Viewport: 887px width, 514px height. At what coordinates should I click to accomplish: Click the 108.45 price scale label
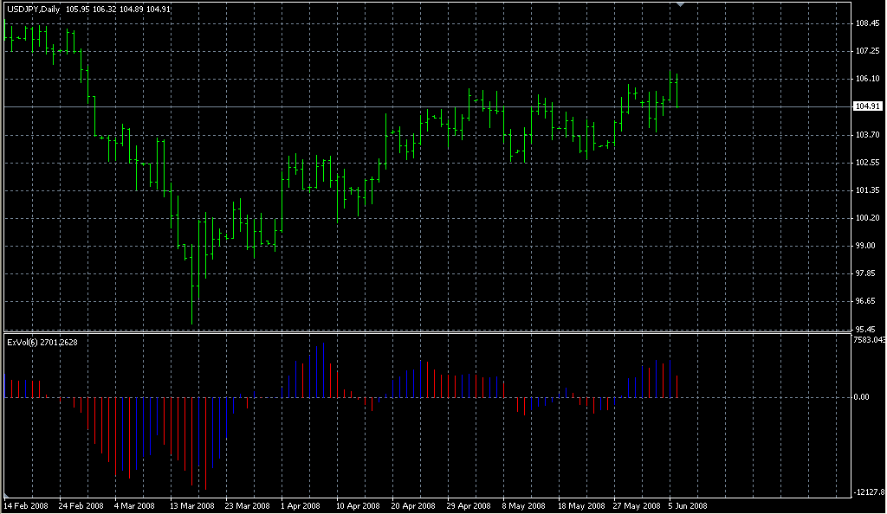pyautogui.click(x=867, y=23)
